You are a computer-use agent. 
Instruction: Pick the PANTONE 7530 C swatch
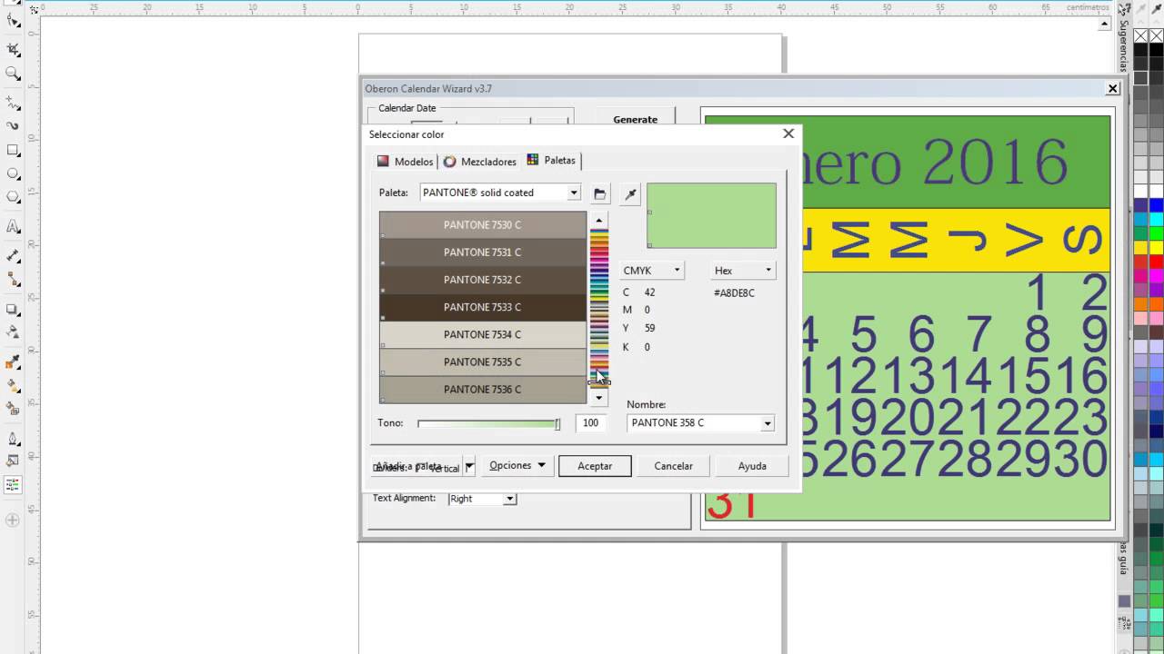[x=483, y=225]
